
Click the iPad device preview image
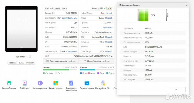click(x=21, y=29)
